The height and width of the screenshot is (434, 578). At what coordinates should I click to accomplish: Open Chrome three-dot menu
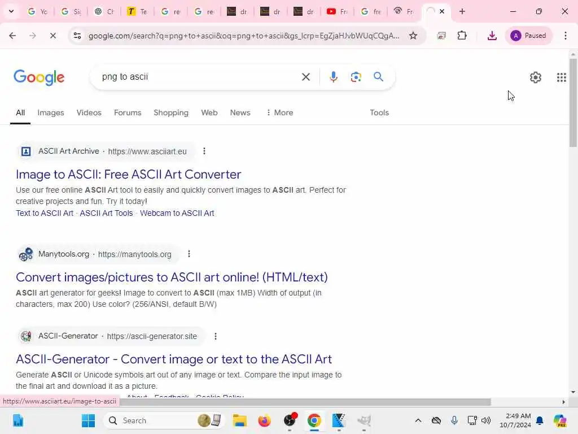tap(566, 36)
